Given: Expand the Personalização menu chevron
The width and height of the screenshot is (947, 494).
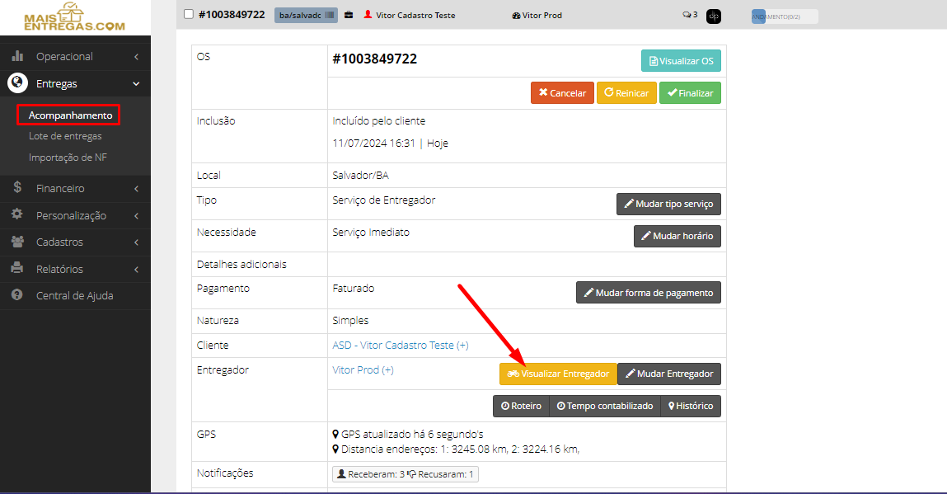Looking at the screenshot, I should tap(137, 216).
